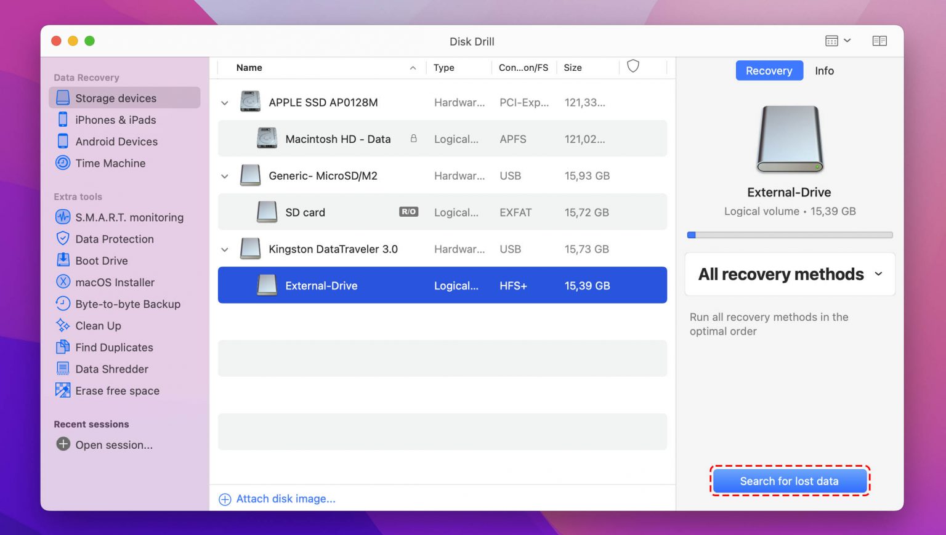Click Attach disk image link
The image size is (946, 535).
[x=285, y=499]
